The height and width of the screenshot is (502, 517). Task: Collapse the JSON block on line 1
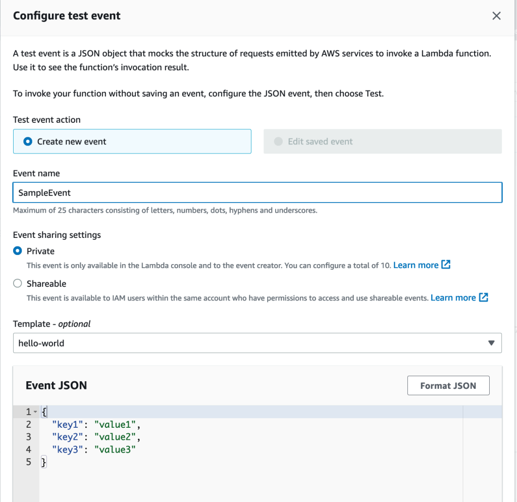point(35,412)
